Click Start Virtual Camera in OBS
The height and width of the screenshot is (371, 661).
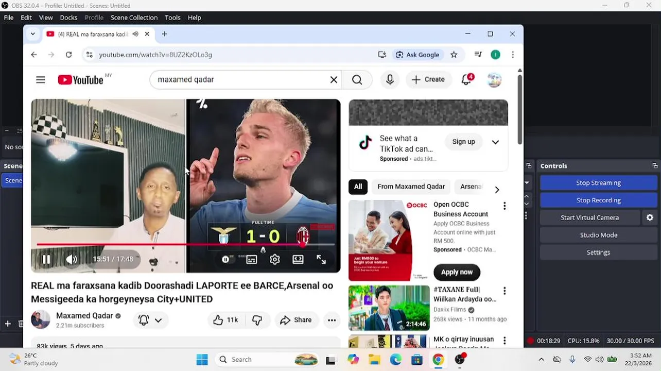point(589,218)
